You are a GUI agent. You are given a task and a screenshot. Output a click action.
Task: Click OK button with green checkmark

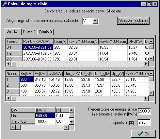click(x=143, y=134)
